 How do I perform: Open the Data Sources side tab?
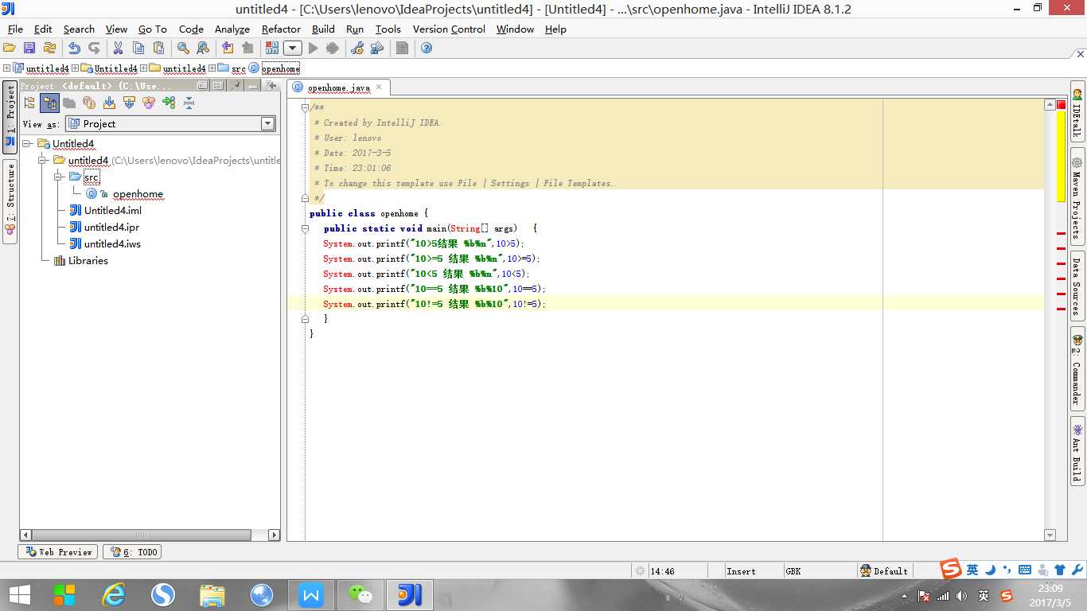(x=1077, y=286)
